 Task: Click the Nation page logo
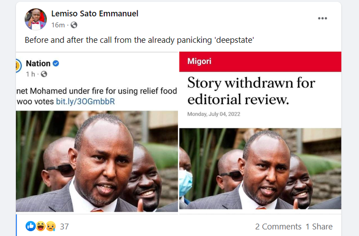click(18, 66)
